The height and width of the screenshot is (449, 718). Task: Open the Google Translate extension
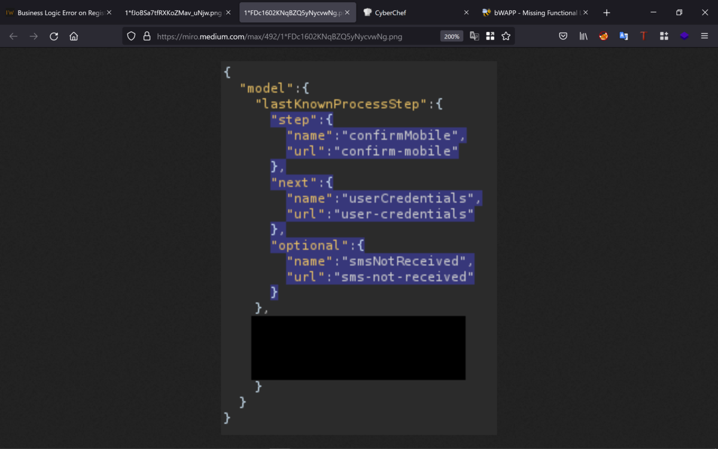623,37
